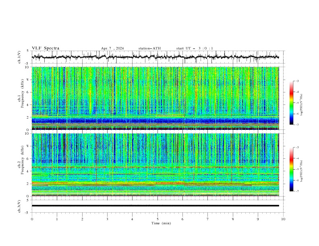The height and width of the screenshot is (246, 319).
Task: Click the time axis tick label "4"
Action: (x=132, y=219)
